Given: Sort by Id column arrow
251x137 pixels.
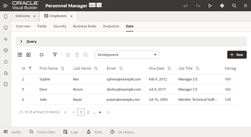Looking at the screenshot, I should coord(30,68).
